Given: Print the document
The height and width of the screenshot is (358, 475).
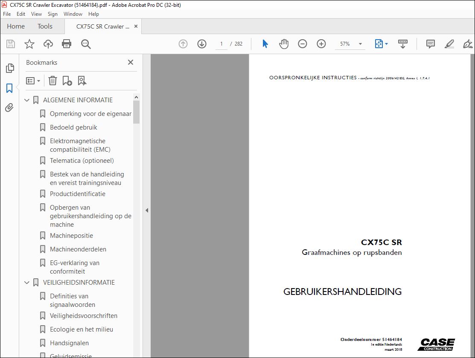Looking at the screenshot, I should pos(67,44).
